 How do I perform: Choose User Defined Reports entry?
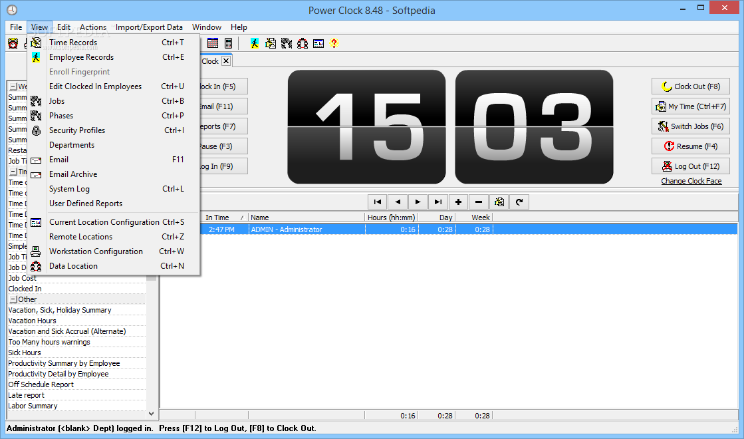pyautogui.click(x=114, y=204)
